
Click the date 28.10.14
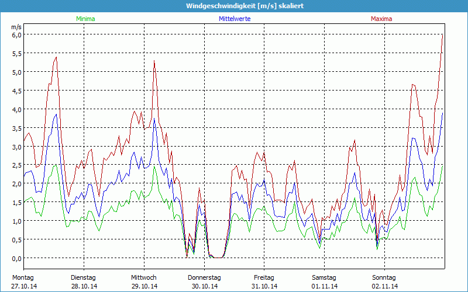coord(84,286)
